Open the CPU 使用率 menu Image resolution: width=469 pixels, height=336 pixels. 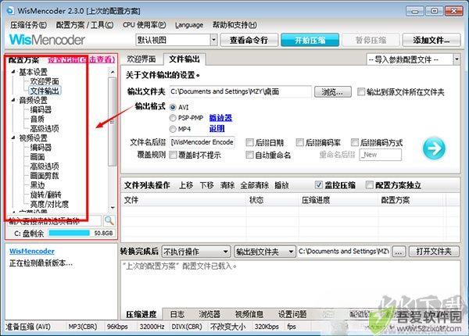coord(145,25)
